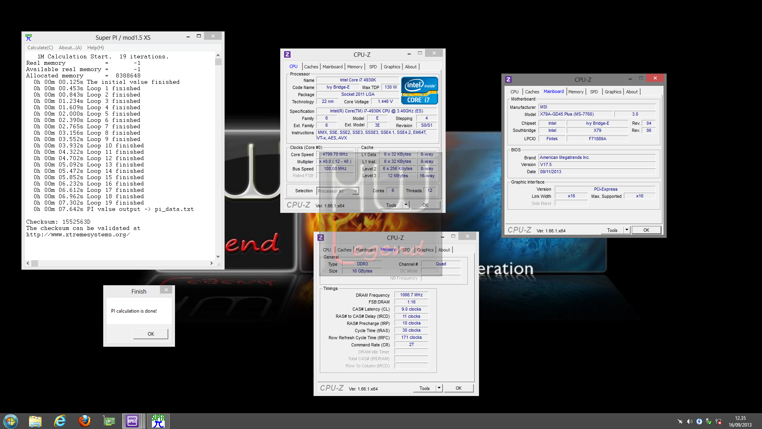Open File Explorer from taskbar
Image resolution: width=762 pixels, height=429 pixels.
tap(35, 421)
